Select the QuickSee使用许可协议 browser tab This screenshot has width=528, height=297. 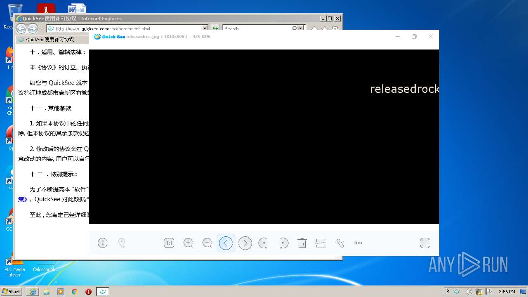(x=52, y=40)
